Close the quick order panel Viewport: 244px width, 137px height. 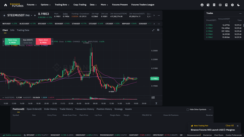[52, 41]
